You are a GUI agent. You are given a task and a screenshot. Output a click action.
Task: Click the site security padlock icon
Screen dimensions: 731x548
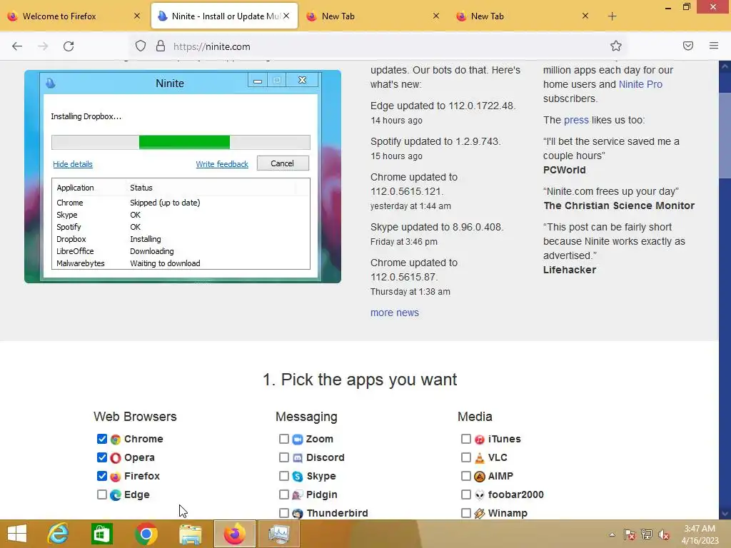pos(161,46)
